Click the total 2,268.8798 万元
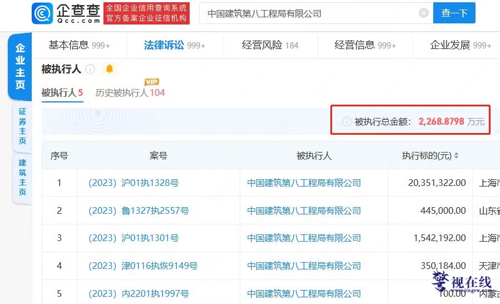 click(x=452, y=122)
